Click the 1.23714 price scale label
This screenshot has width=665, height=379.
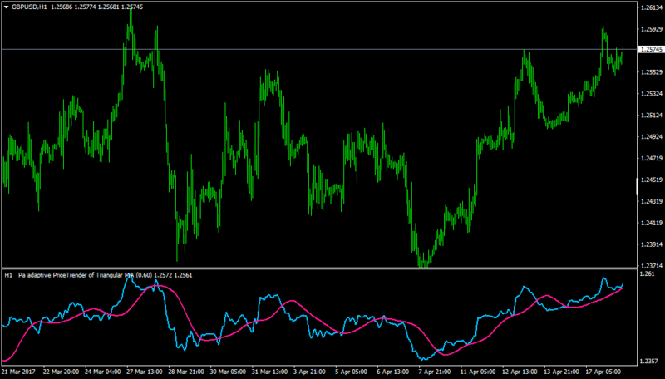(652, 266)
